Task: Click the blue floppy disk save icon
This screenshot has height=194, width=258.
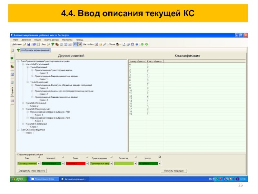Action: [x=28, y=44]
